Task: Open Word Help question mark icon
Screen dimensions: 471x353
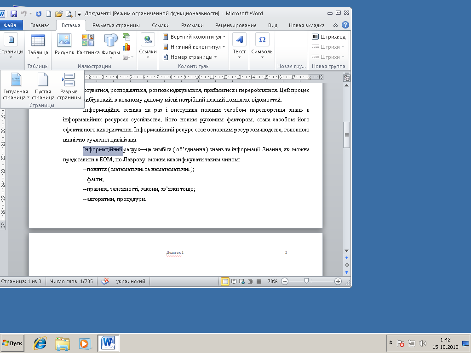Action: [x=345, y=25]
